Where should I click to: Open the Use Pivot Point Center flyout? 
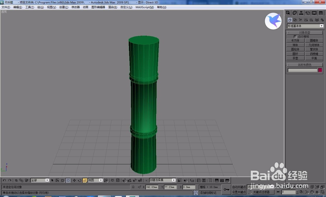point(106,180)
